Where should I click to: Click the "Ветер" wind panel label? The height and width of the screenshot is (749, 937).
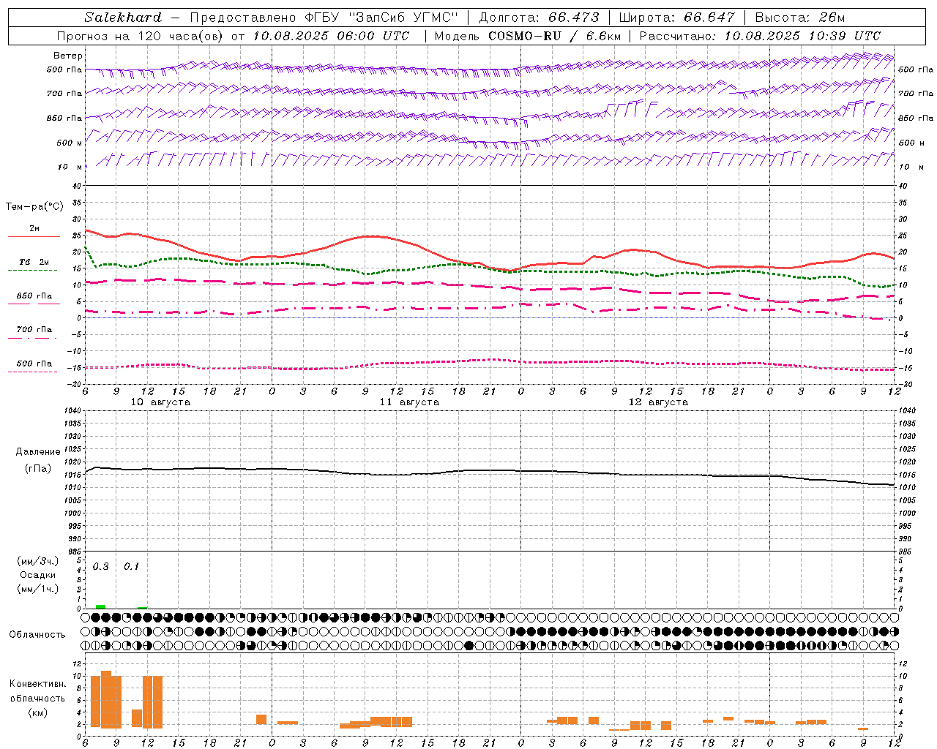68,56
